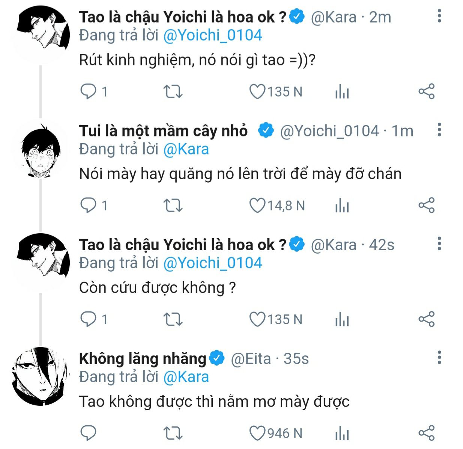
Task: Retweet Eita's "Tao không được" tweet
Action: [x=173, y=433]
